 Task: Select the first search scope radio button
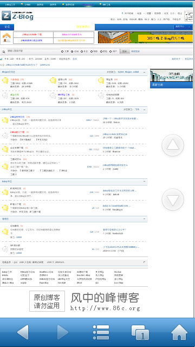coord(62,52)
